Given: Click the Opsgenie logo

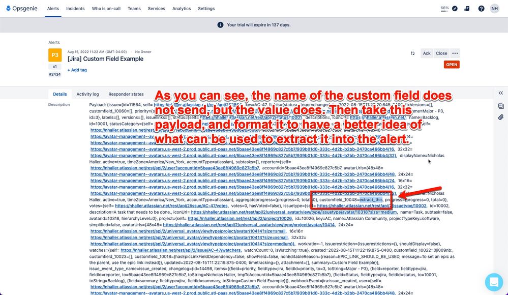Looking at the screenshot, I should [x=22, y=9].
